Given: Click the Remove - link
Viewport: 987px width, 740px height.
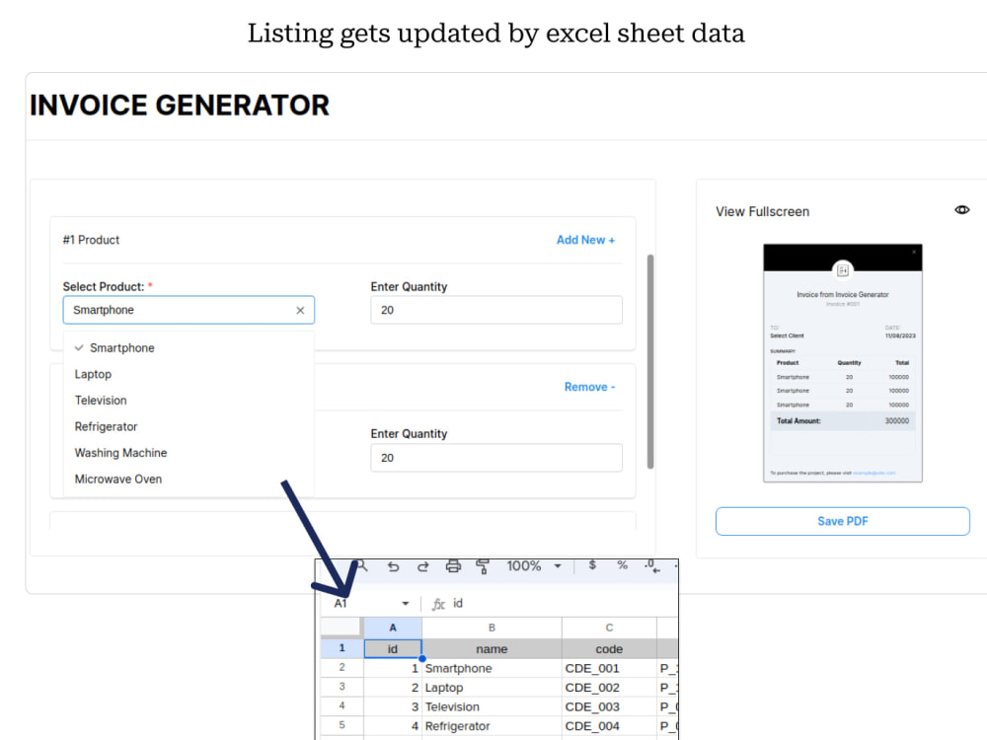Looking at the screenshot, I should (x=589, y=387).
